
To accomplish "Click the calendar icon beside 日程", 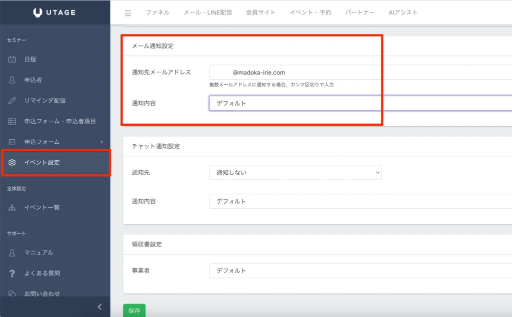I will click(x=12, y=59).
